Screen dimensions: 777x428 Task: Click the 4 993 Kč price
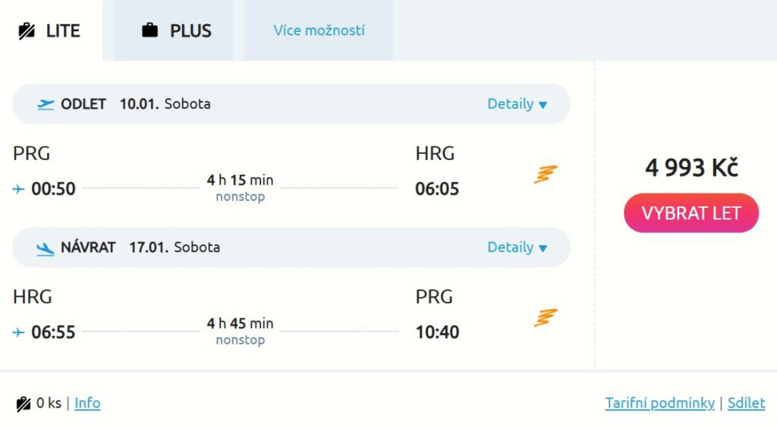[691, 168]
